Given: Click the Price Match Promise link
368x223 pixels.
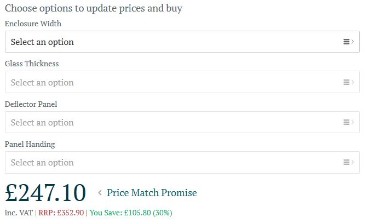Looking at the screenshot, I should click(152, 193).
